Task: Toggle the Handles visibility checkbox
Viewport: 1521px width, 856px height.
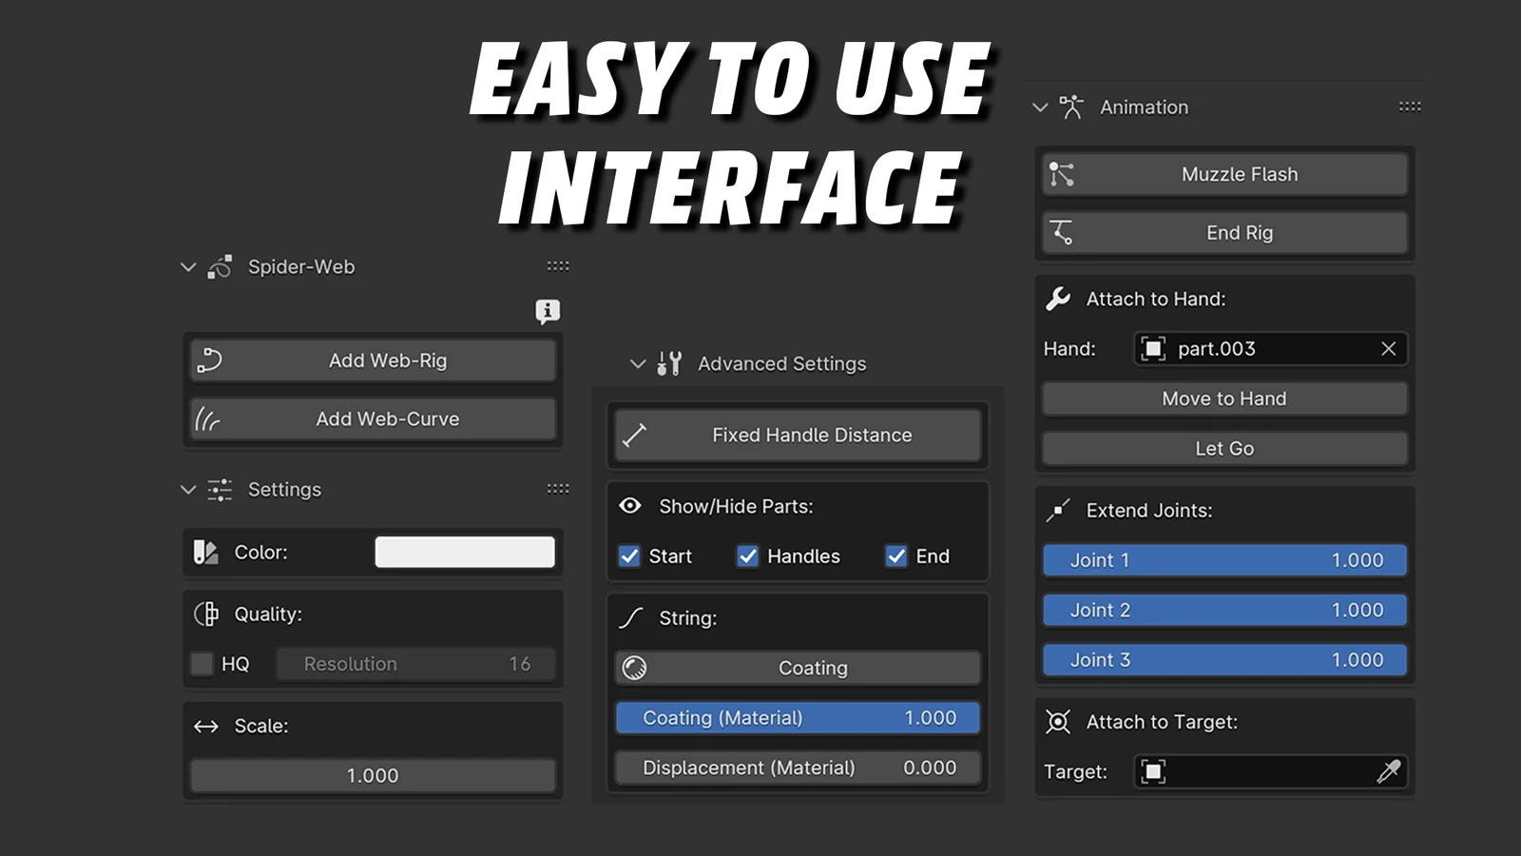Action: pyautogui.click(x=748, y=556)
